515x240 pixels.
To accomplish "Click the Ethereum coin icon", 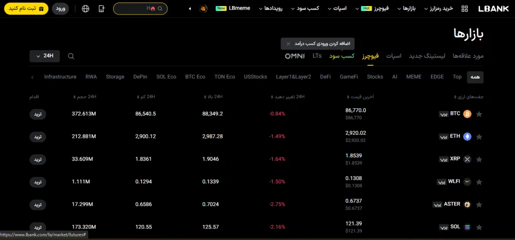I will pos(467,136).
